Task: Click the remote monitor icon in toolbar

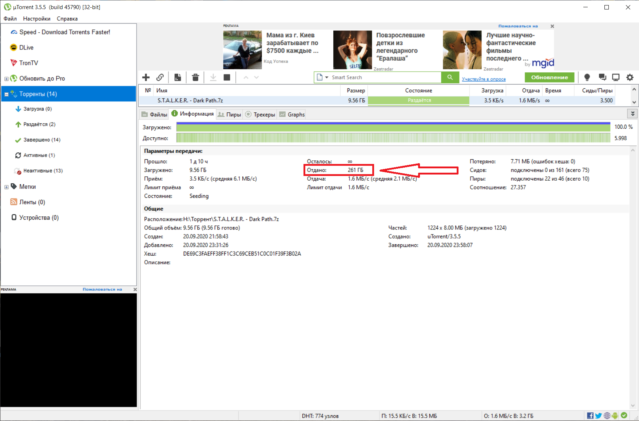Action: (616, 77)
